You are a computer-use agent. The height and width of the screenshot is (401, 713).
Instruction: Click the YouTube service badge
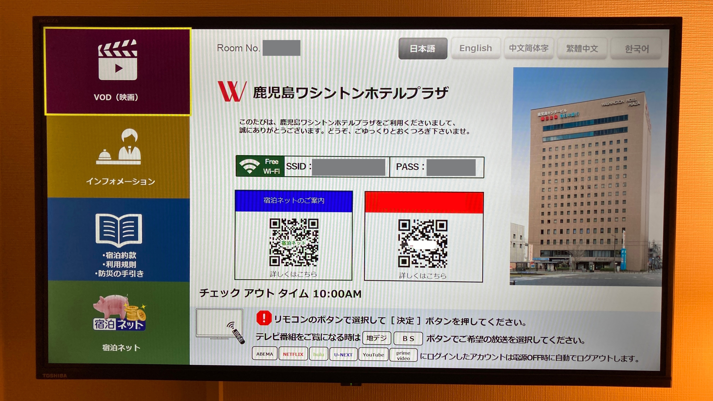coord(373,355)
